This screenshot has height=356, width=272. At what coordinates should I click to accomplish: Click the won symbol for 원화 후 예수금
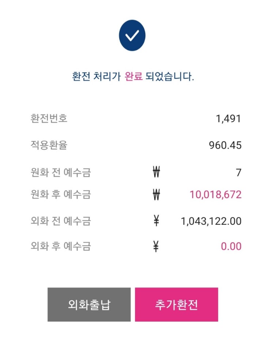(x=157, y=194)
